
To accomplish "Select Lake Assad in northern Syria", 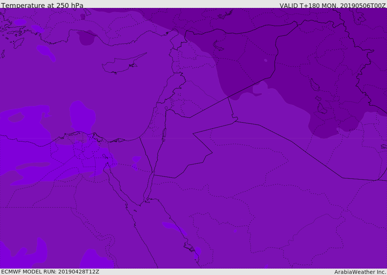I will [x=219, y=45].
